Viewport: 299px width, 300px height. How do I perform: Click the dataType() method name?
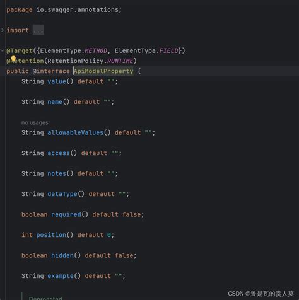[x=62, y=194]
